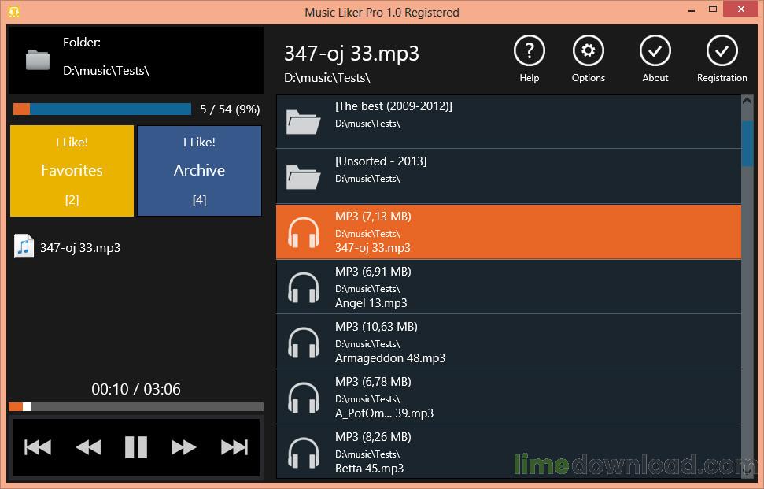Click the headphones icon for Angel 13.mp3
The height and width of the screenshot is (489, 764).
pos(304,287)
